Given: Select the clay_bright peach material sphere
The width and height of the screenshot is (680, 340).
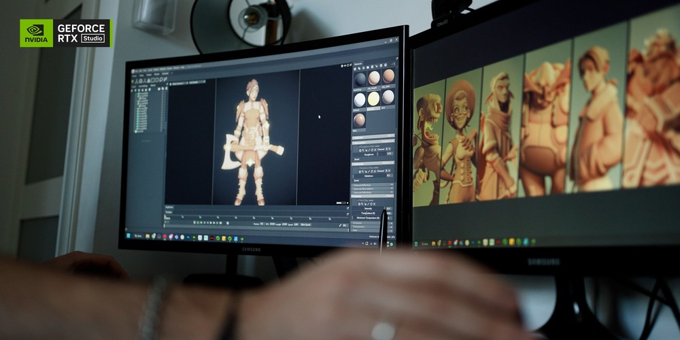Looking at the screenshot, I should pyautogui.click(x=374, y=78).
